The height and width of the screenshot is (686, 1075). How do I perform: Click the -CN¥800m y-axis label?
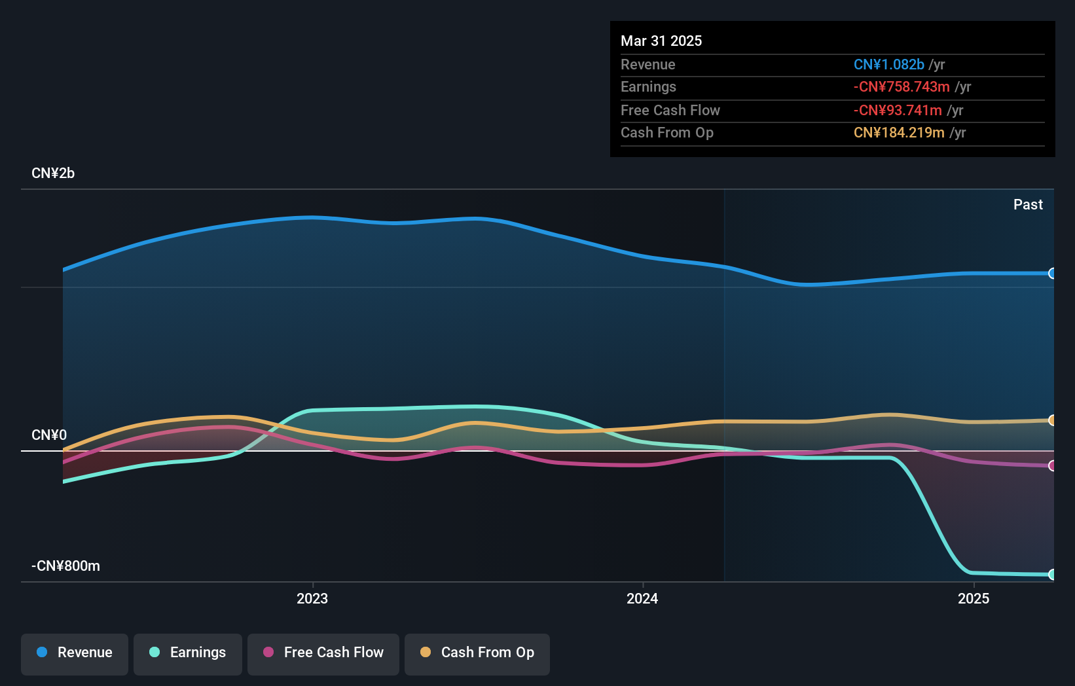[x=65, y=566]
